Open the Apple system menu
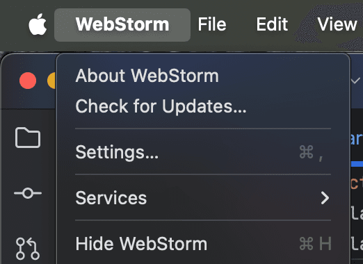 tap(38, 24)
